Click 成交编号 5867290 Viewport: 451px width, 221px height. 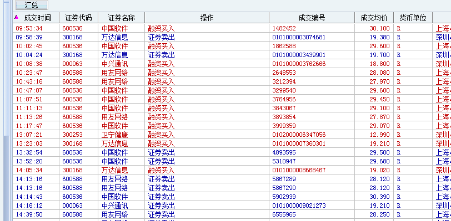point(284,188)
